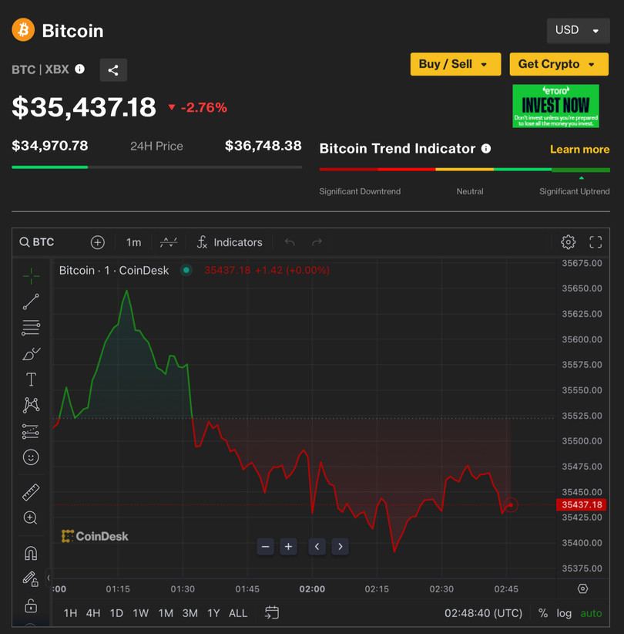Click the share icon next to BTC

pos(113,70)
